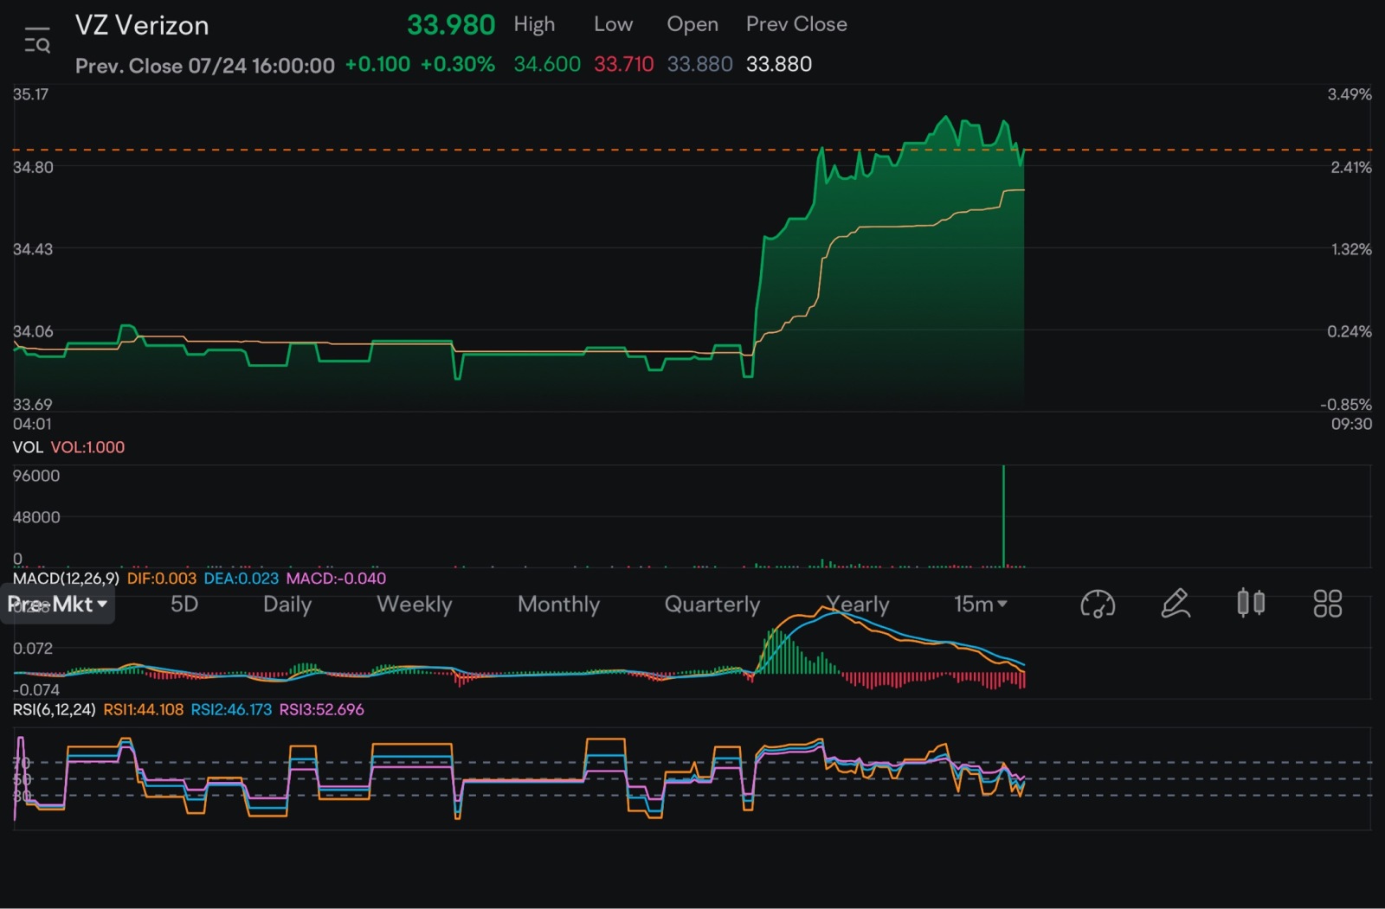Click the tall volume spike bar

[1003, 515]
